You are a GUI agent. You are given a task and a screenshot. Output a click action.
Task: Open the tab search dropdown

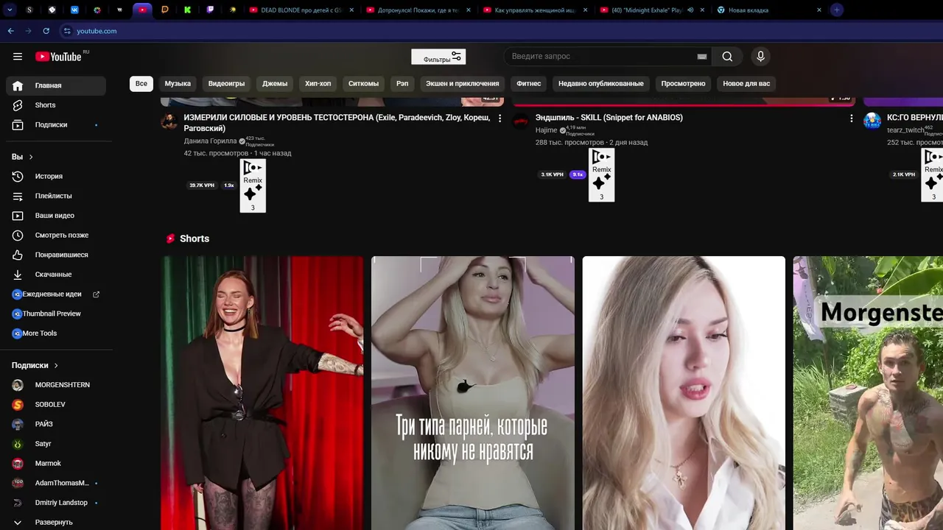click(x=10, y=10)
